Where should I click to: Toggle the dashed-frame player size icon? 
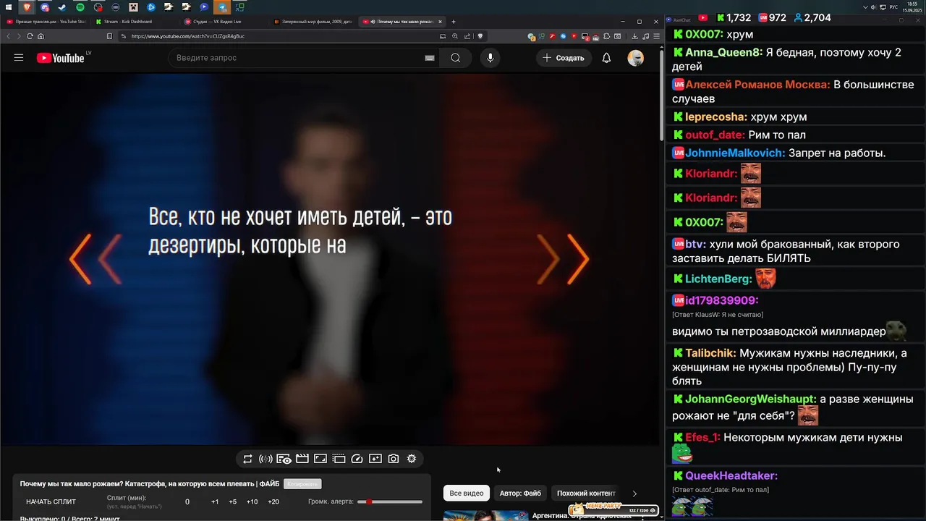pyautogui.click(x=339, y=459)
